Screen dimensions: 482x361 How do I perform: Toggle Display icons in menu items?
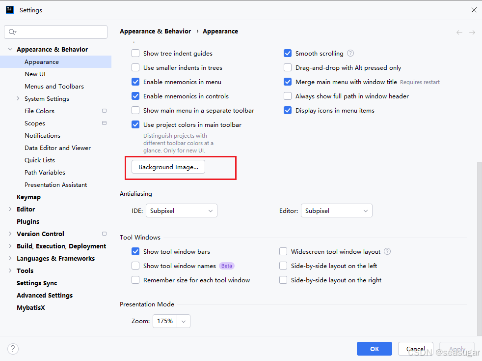(x=288, y=110)
